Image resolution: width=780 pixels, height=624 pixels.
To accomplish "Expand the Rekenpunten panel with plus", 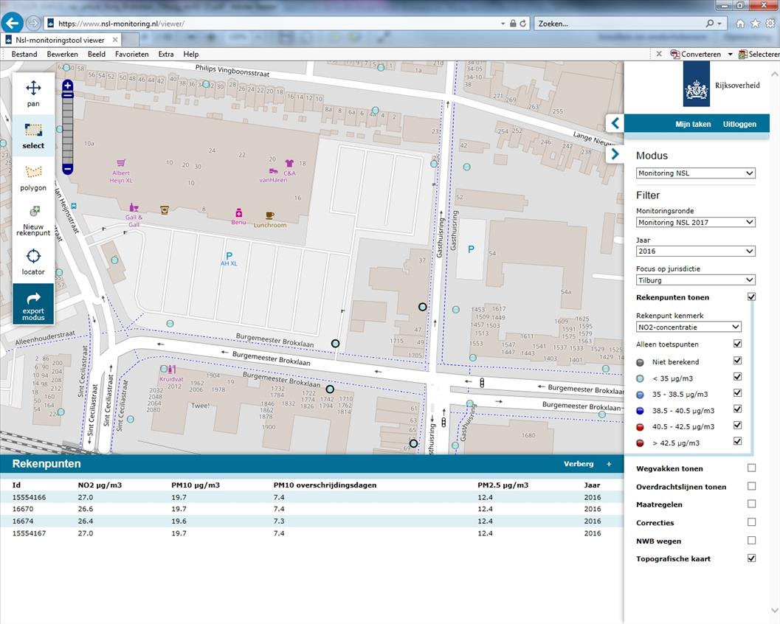I will pyautogui.click(x=609, y=464).
